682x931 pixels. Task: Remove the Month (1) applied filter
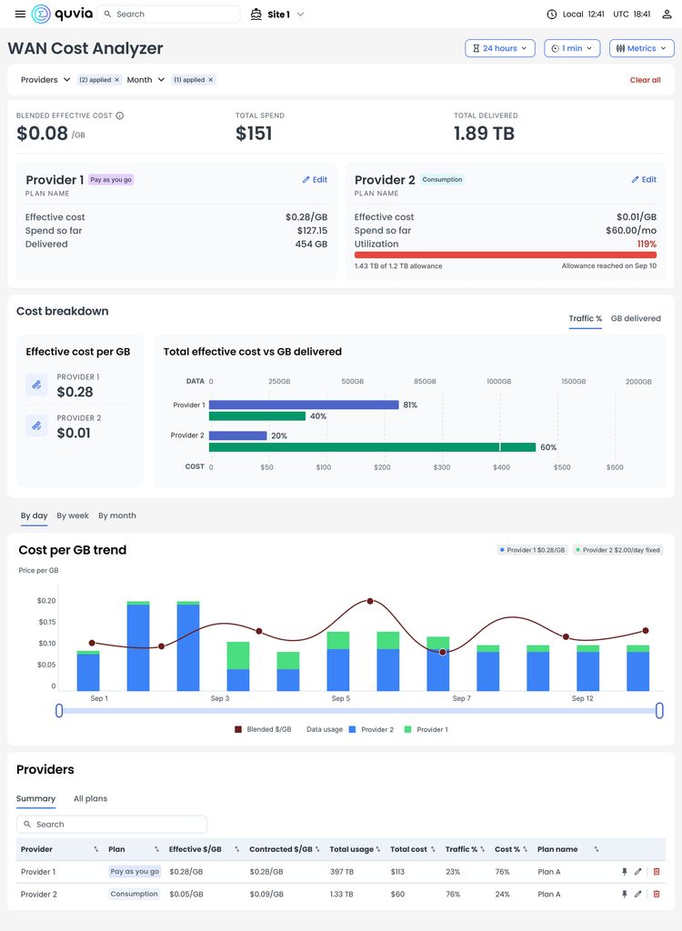210,80
